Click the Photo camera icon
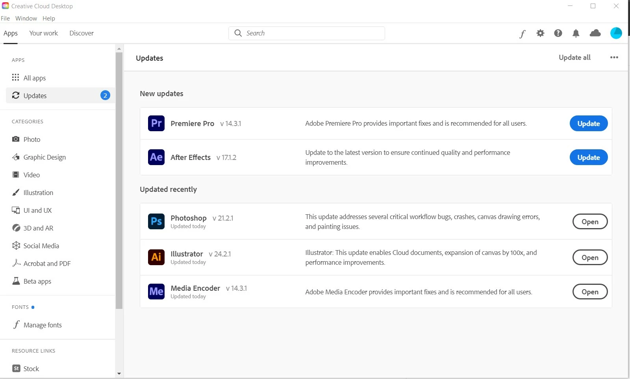Image resolution: width=630 pixels, height=379 pixels. [16, 139]
